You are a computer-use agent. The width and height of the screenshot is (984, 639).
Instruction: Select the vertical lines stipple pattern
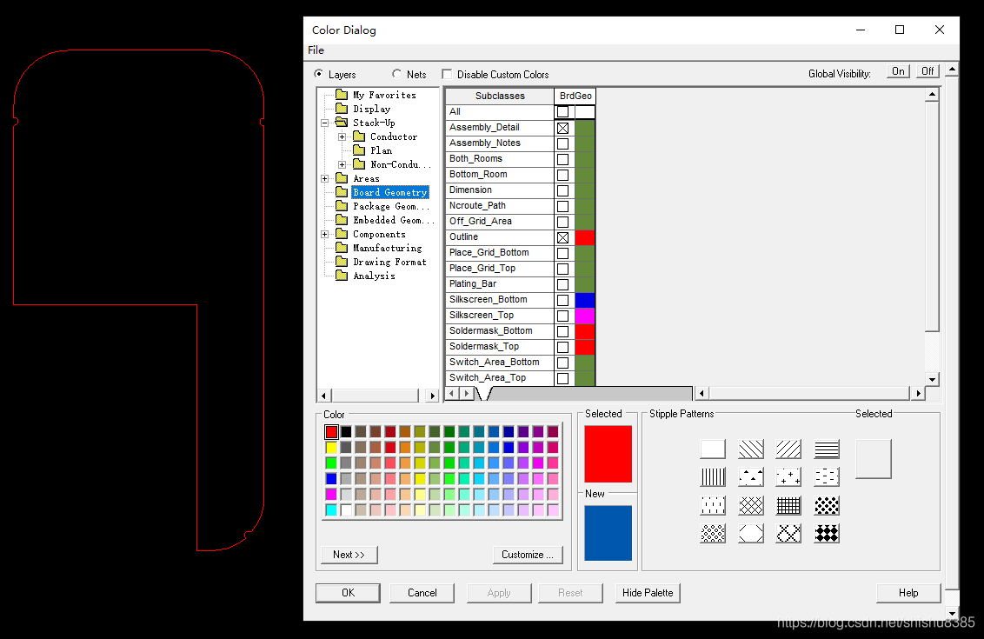(713, 477)
